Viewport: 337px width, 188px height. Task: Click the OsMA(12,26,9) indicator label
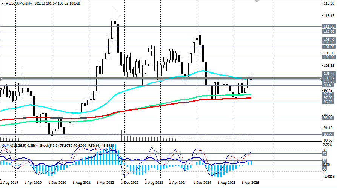[x=14, y=146]
